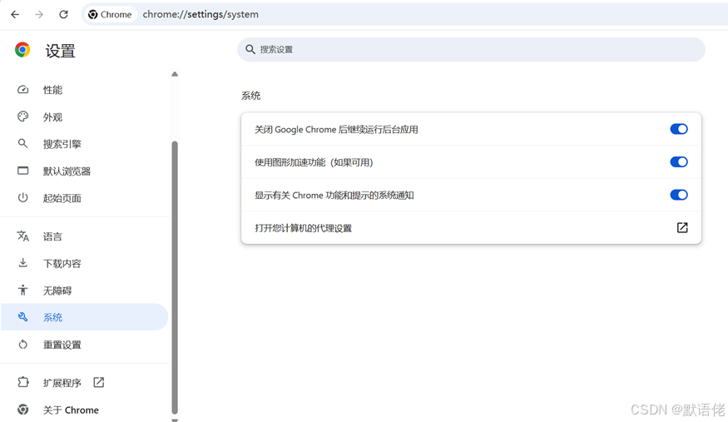Click the 使用图形加速功能（如果可用）label
This screenshot has height=422, width=728.
pos(314,162)
